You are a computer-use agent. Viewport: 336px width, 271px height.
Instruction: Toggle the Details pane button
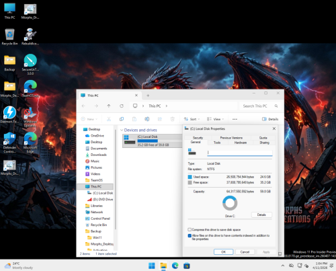(270, 119)
